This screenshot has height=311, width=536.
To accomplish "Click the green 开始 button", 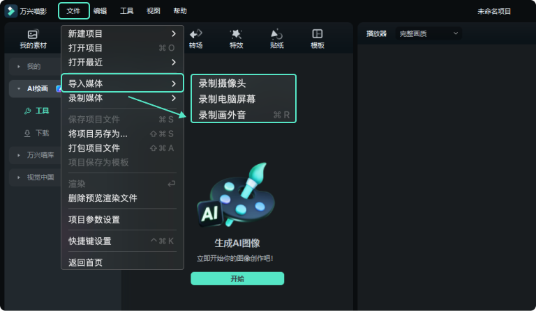I will 237,278.
